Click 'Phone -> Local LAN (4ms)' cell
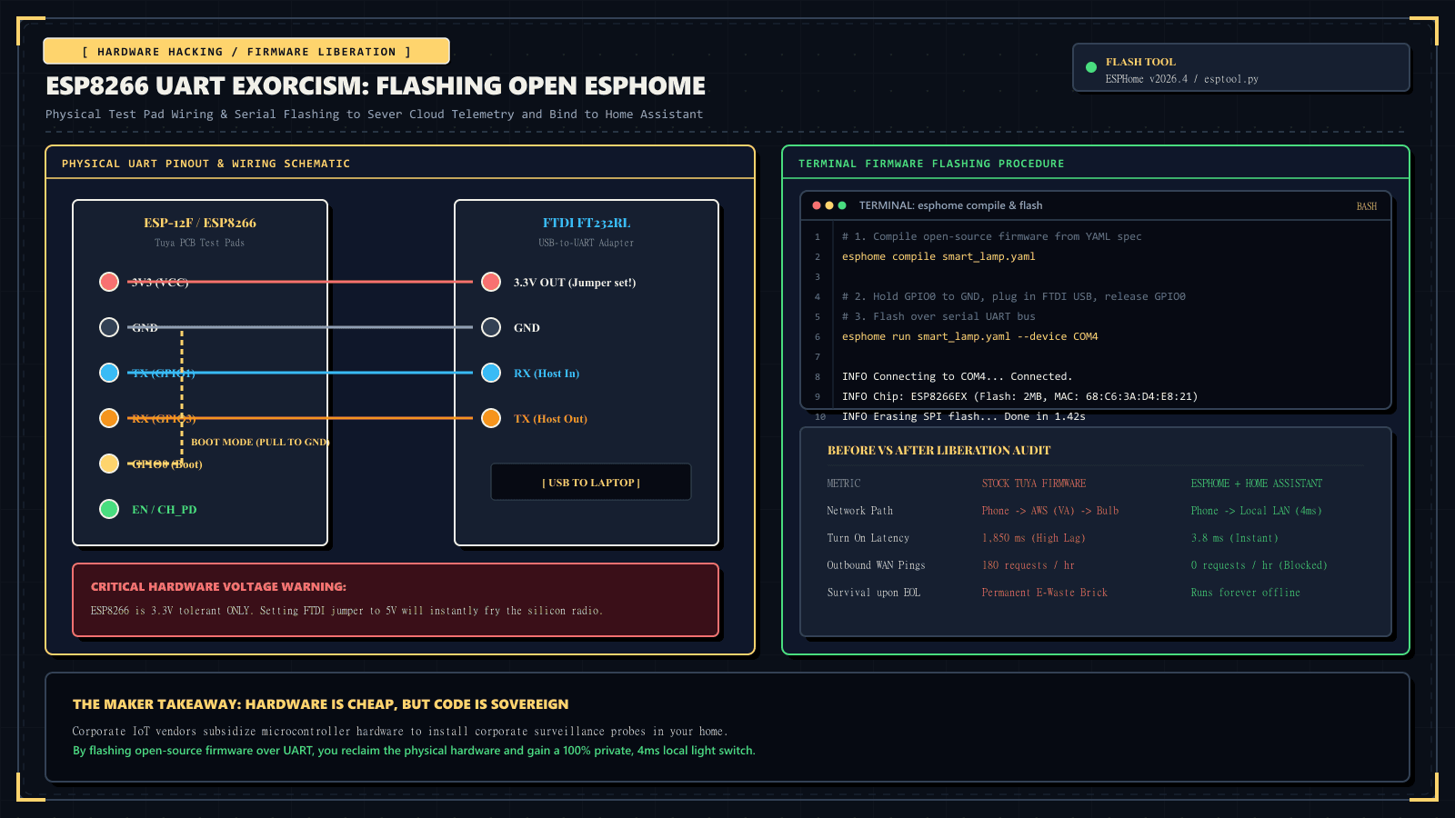This screenshot has width=1455, height=818. pyautogui.click(x=1257, y=511)
